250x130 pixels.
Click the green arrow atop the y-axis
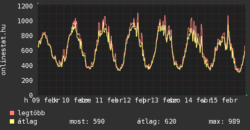click(x=38, y=3)
